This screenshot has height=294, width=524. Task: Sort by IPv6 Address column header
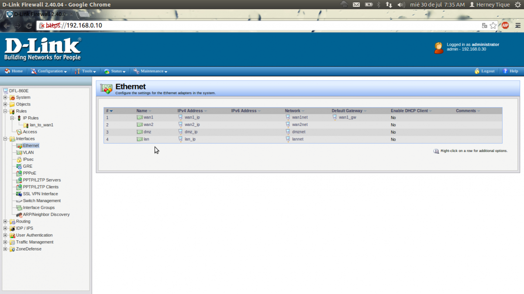click(x=246, y=111)
